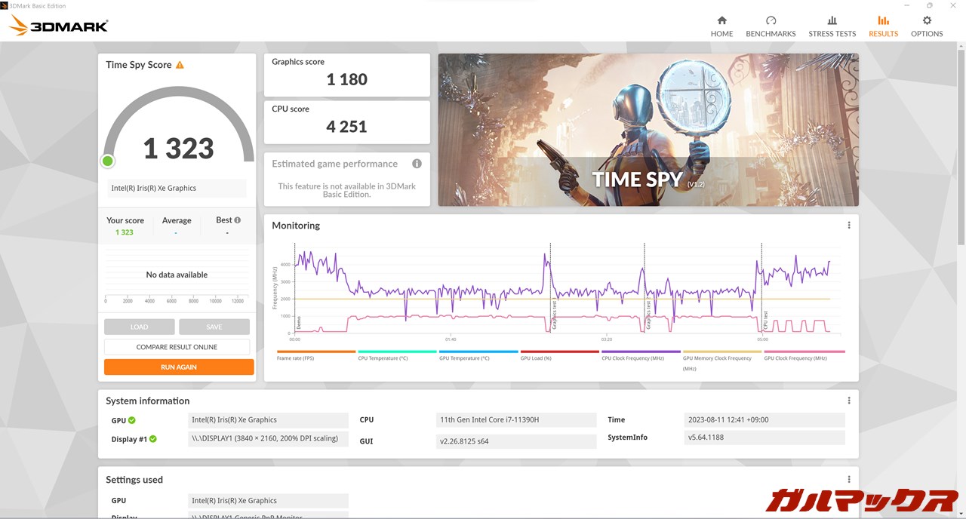Open the Benchmarks gauge icon

(771, 21)
